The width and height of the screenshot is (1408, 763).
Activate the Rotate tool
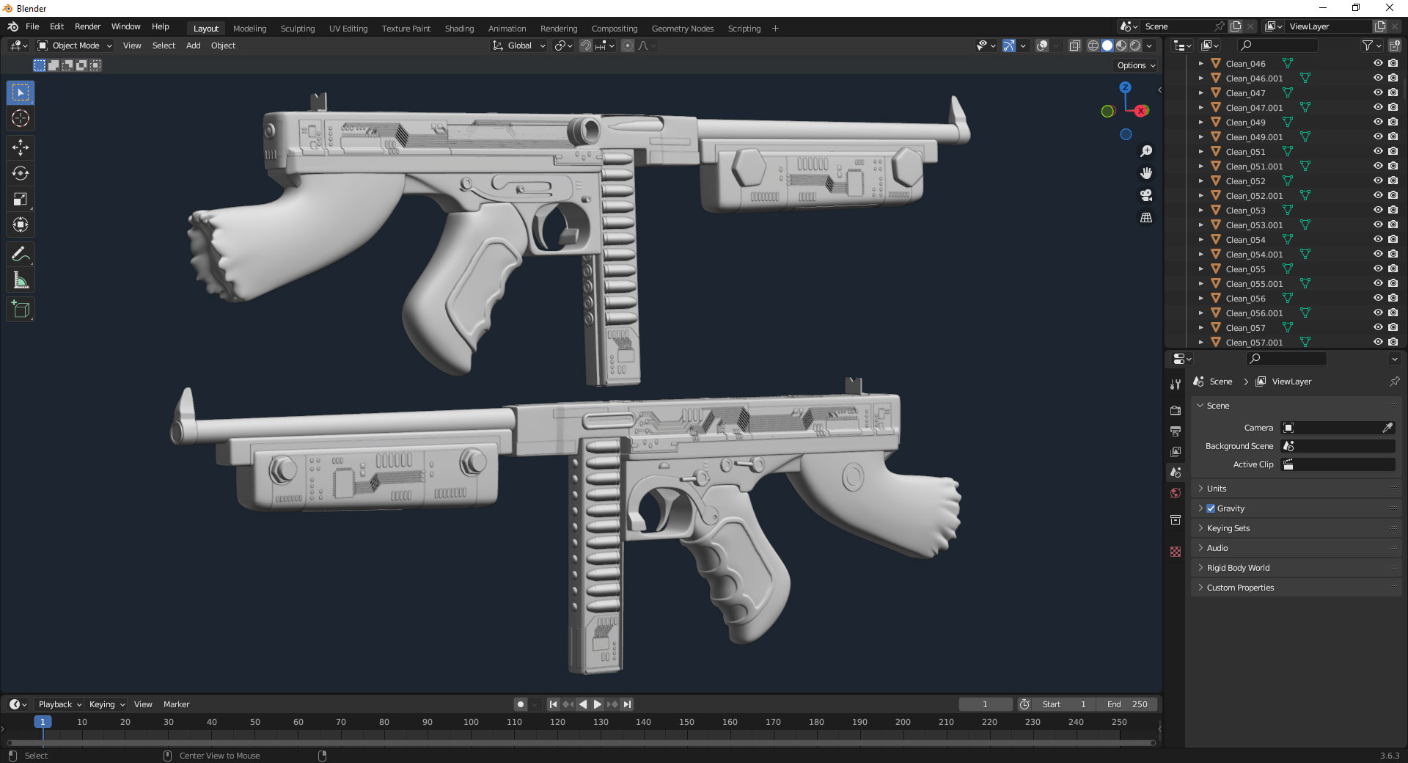pos(21,173)
